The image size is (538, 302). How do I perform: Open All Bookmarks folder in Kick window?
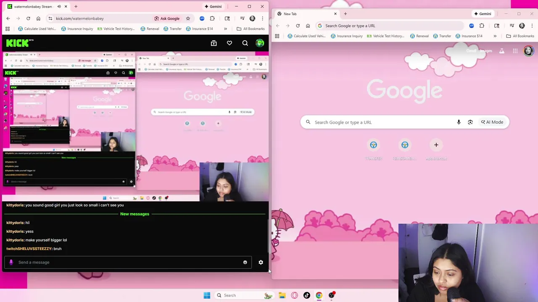251,29
